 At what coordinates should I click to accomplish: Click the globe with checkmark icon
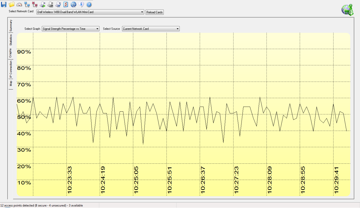(x=73, y=4)
